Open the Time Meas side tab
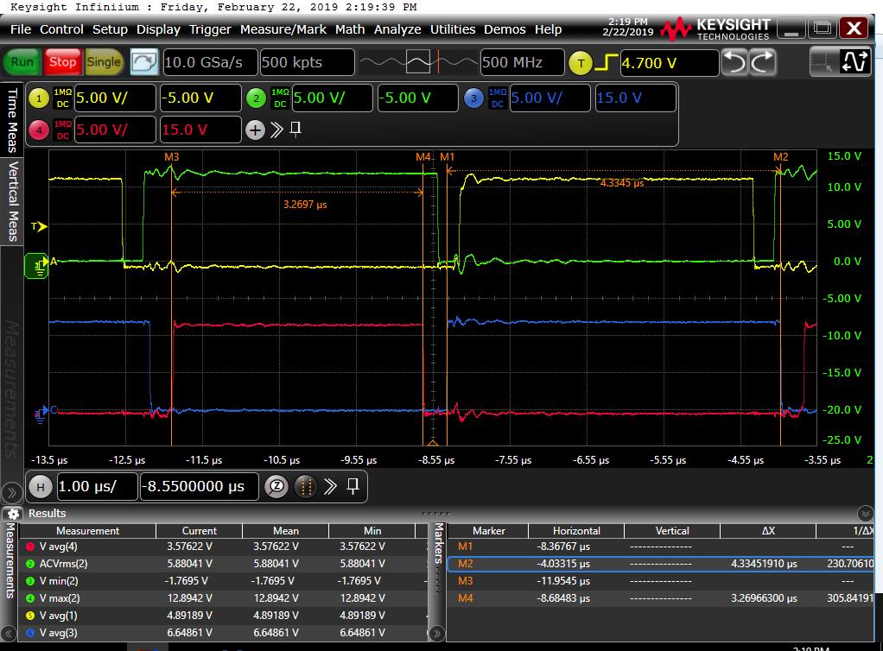Image resolution: width=883 pixels, height=651 pixels. click(x=12, y=119)
